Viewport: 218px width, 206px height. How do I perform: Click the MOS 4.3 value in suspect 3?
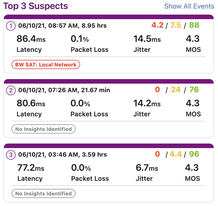tap(192, 168)
